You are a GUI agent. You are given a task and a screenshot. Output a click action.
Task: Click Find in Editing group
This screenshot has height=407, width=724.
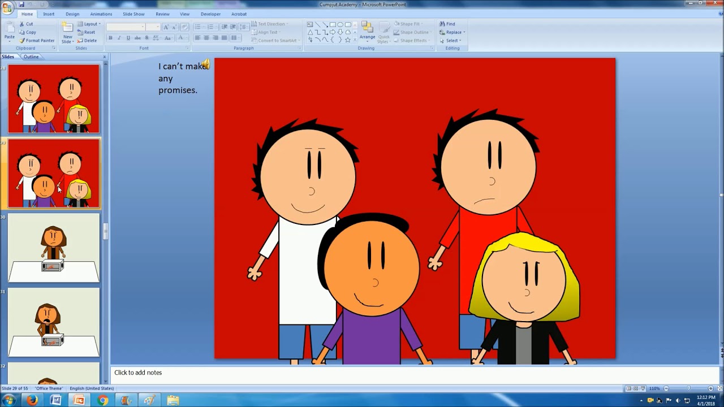pyautogui.click(x=447, y=24)
